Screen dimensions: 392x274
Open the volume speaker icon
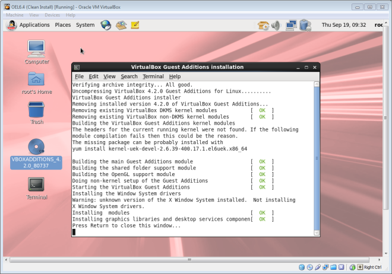[276, 25]
